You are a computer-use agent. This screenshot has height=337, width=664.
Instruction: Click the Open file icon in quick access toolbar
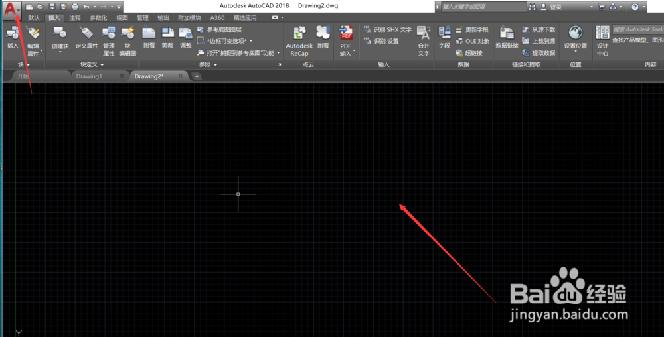click(41, 7)
